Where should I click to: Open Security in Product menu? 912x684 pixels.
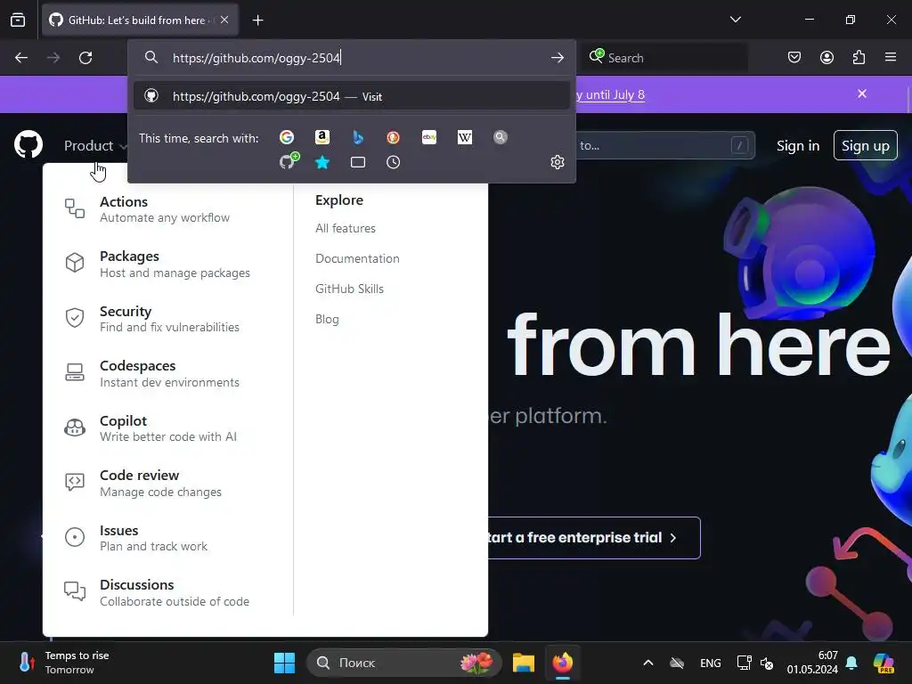151,319
